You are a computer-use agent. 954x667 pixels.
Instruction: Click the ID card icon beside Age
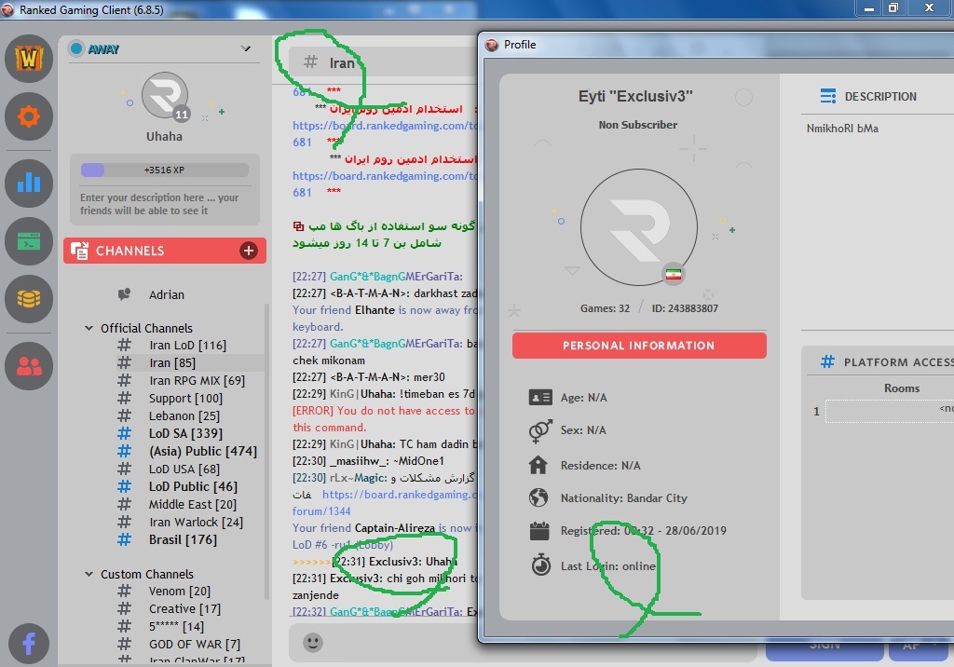pos(540,398)
